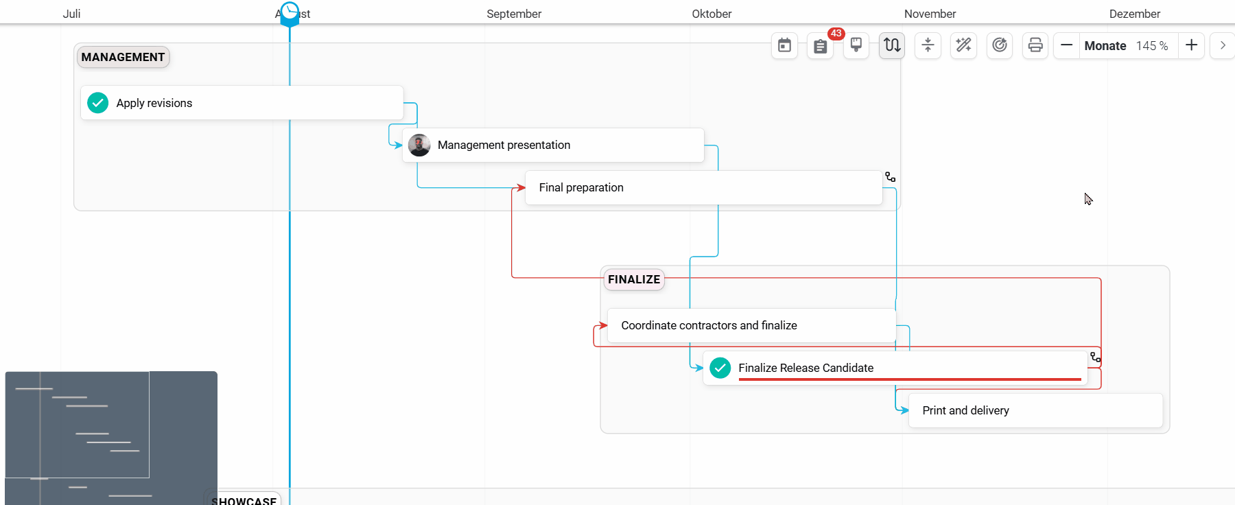Click dependency link icon beside Final preparation

click(x=890, y=177)
